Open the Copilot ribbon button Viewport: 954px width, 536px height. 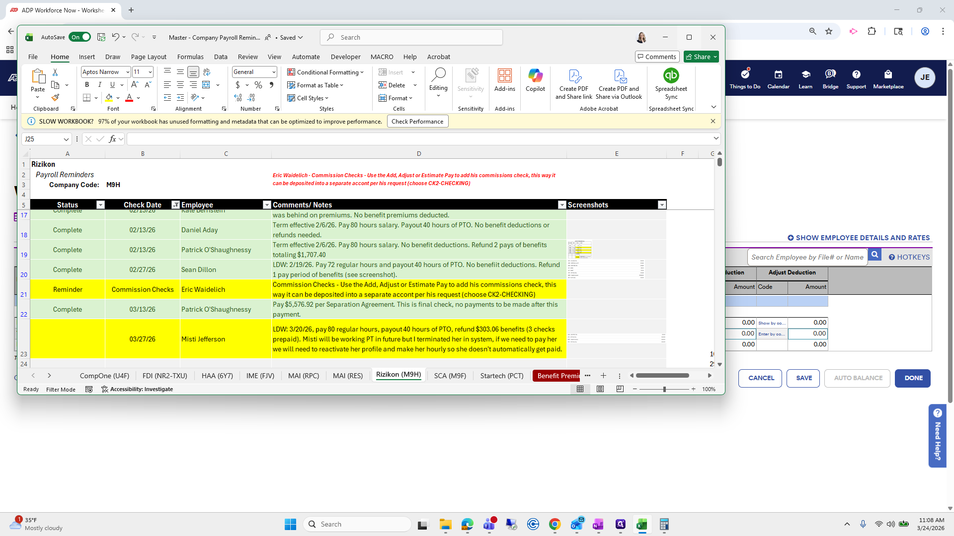535,80
